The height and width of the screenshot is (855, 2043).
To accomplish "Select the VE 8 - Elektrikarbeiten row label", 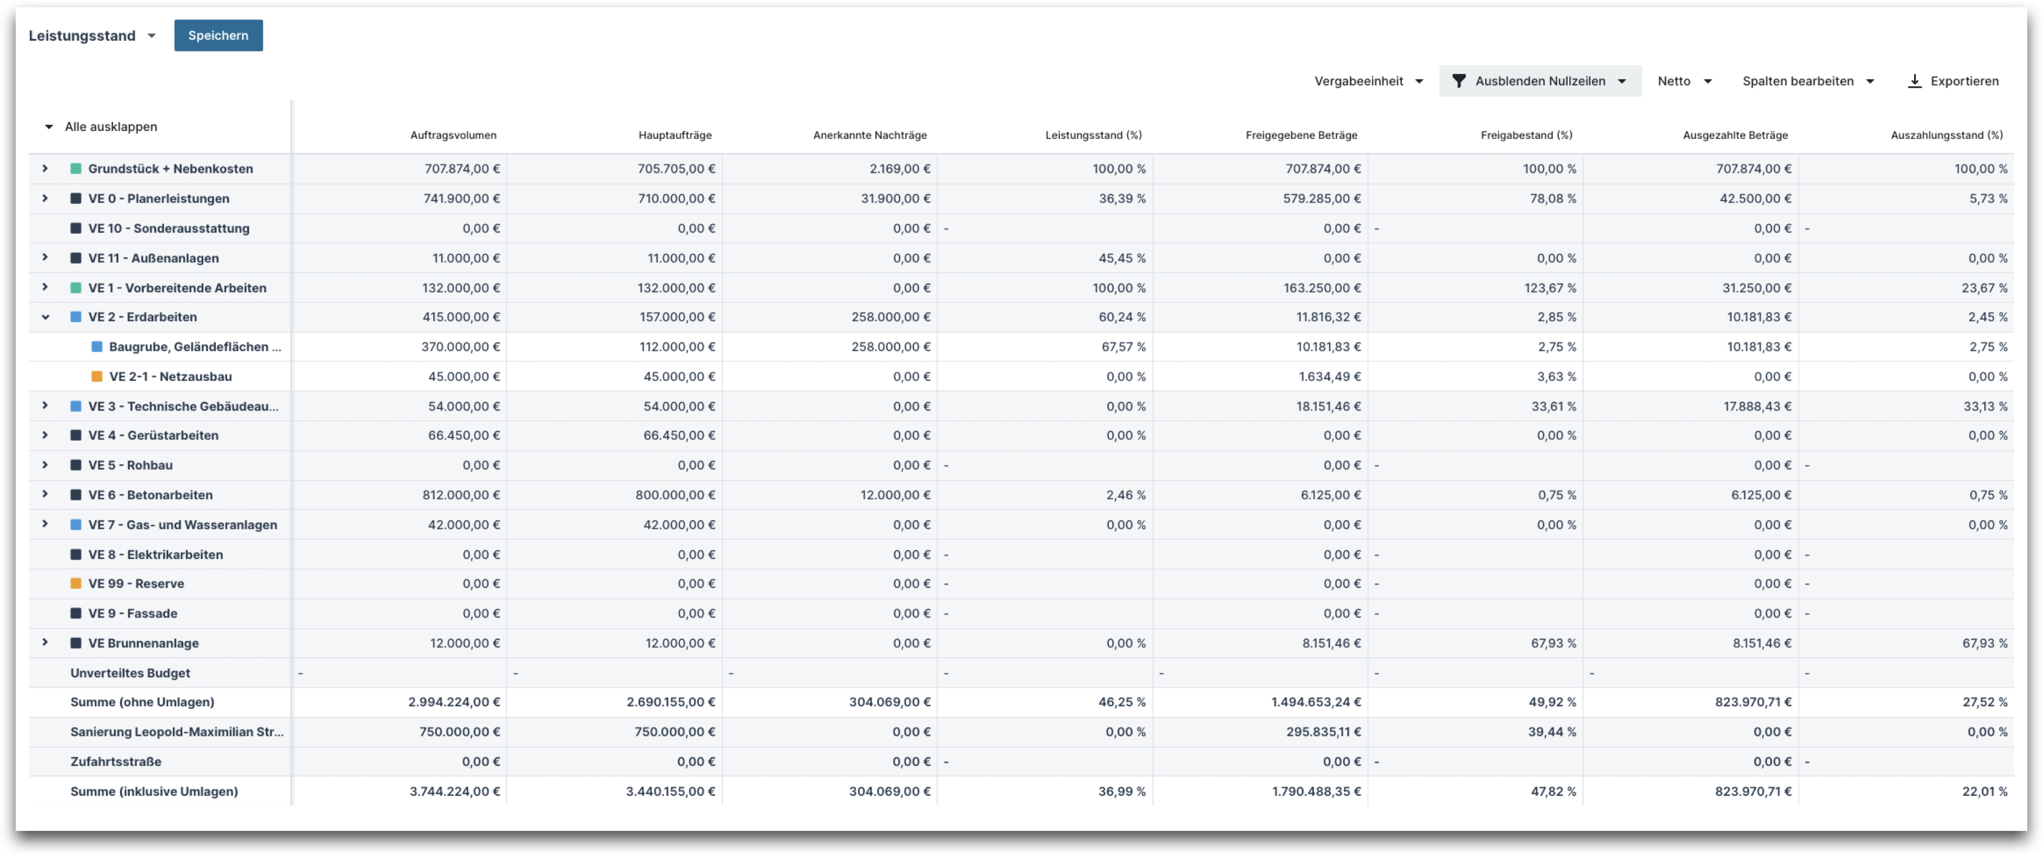I will coord(156,554).
